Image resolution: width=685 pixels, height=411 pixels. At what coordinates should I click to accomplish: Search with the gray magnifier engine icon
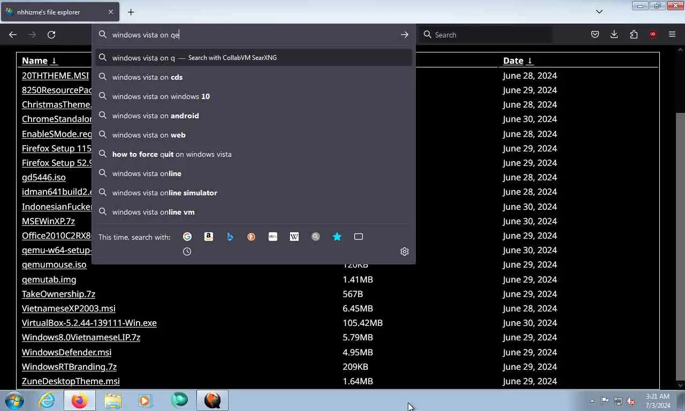(316, 237)
